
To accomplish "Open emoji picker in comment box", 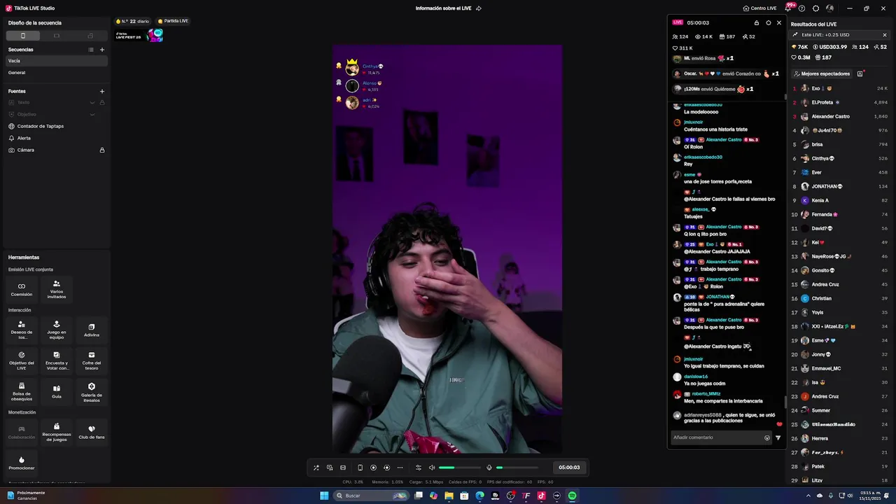I will (767, 437).
